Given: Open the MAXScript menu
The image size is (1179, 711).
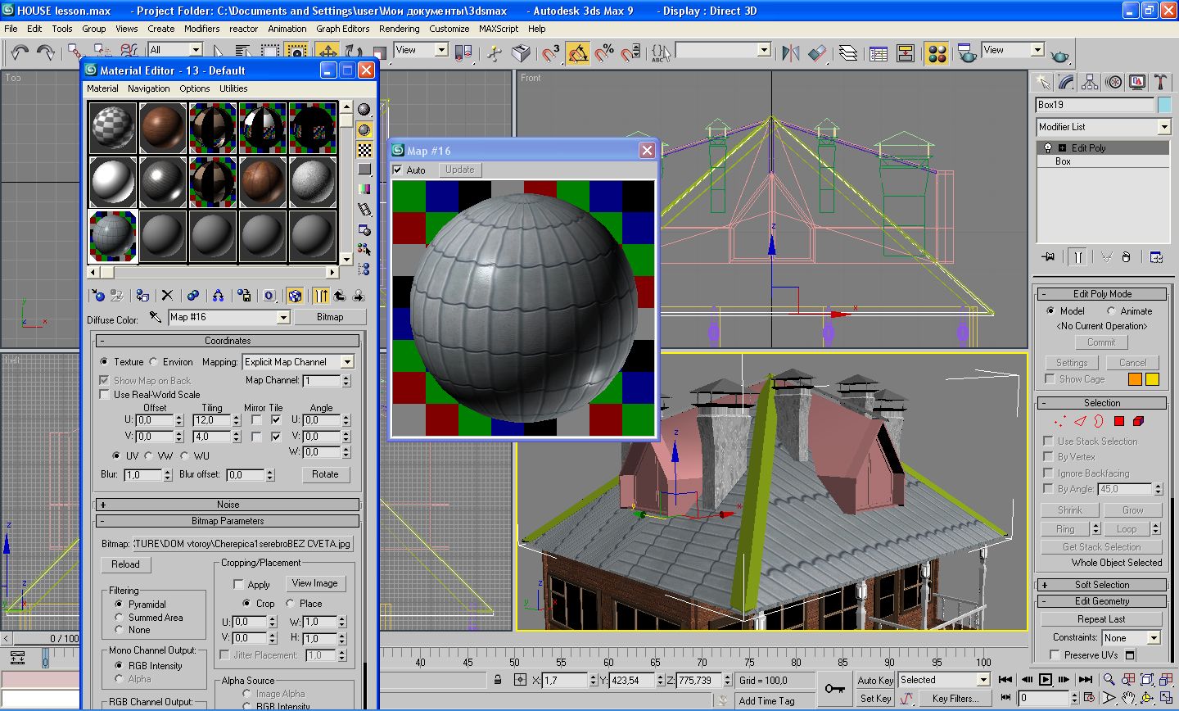Looking at the screenshot, I should pyautogui.click(x=499, y=29).
